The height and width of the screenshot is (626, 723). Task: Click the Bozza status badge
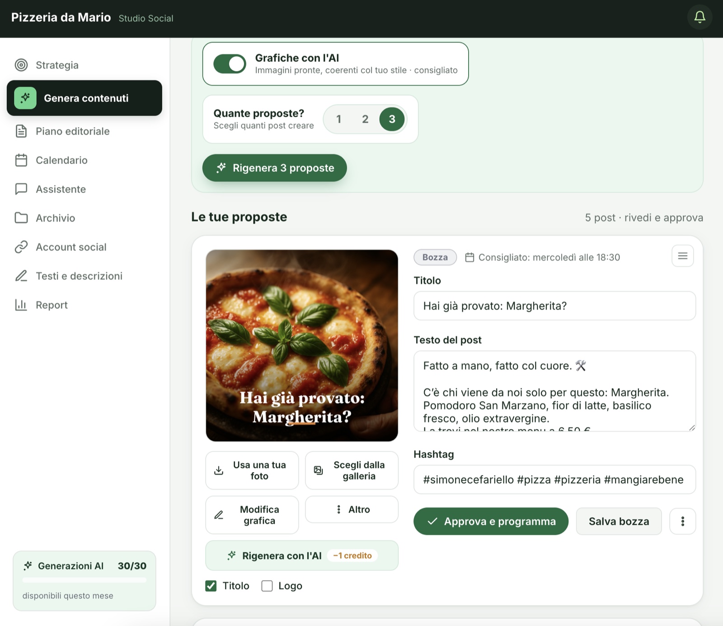[435, 257]
